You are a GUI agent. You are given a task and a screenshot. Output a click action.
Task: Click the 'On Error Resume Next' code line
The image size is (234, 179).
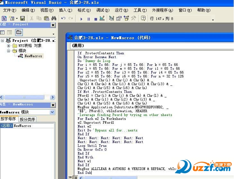(x=97, y=57)
